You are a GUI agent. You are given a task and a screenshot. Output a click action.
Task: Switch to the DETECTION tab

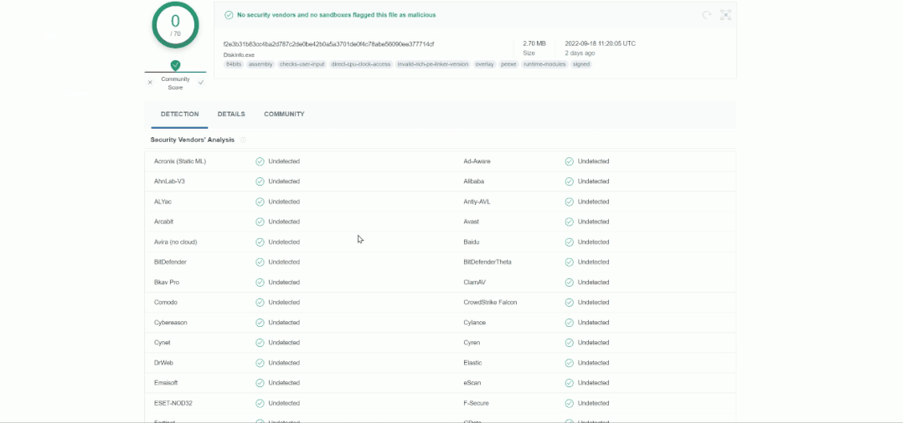[x=179, y=115]
